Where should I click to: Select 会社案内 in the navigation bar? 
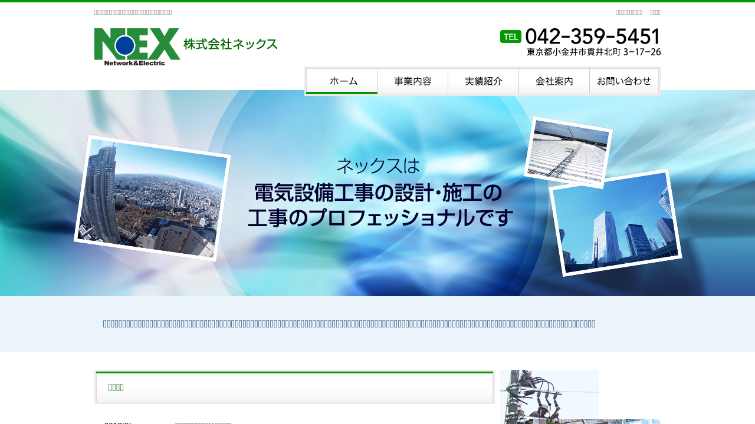pyautogui.click(x=554, y=81)
